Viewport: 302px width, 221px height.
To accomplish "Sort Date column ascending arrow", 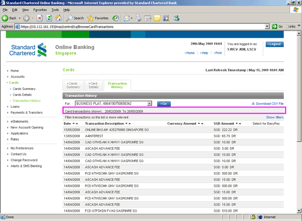I will tap(77, 124).
